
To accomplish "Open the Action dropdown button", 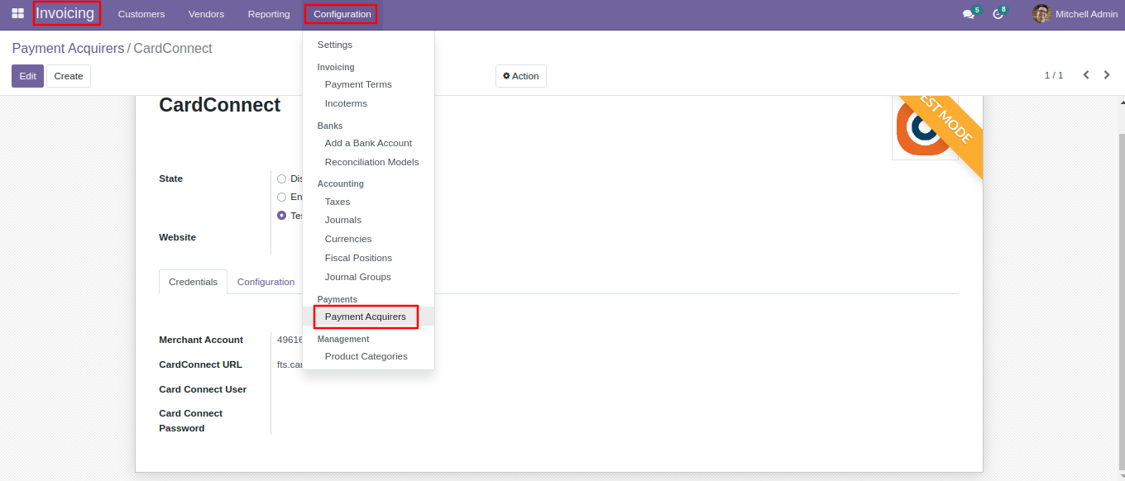I will (521, 76).
